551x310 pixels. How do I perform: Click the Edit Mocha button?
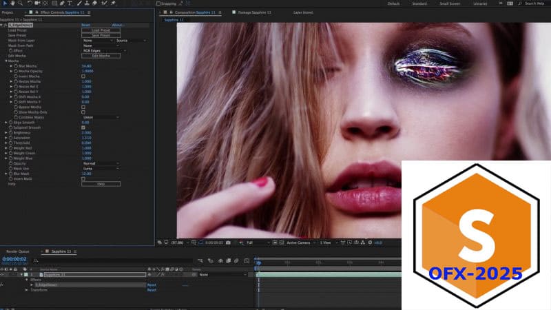click(x=101, y=56)
